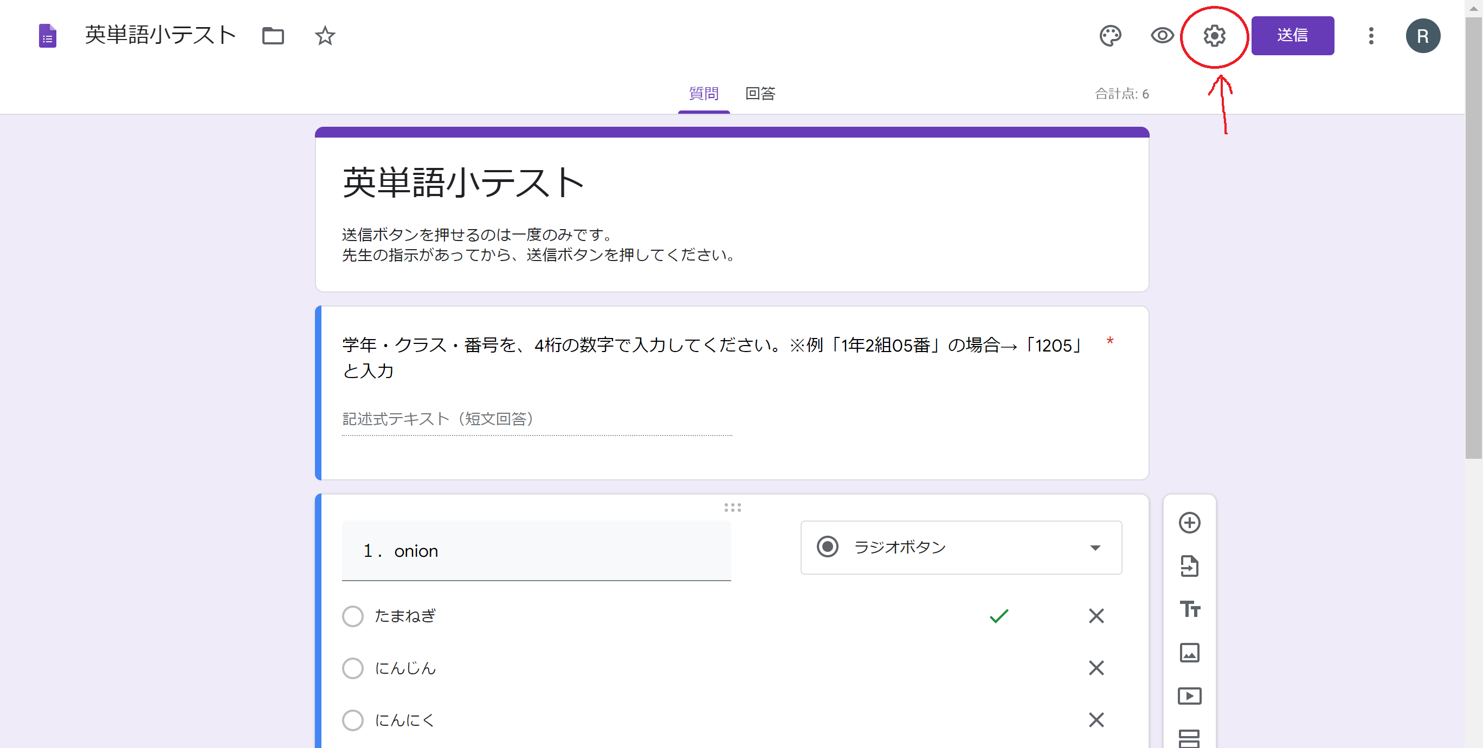The image size is (1483, 748).
Task: Remove the にんじん option with its X
Action: click(1096, 667)
